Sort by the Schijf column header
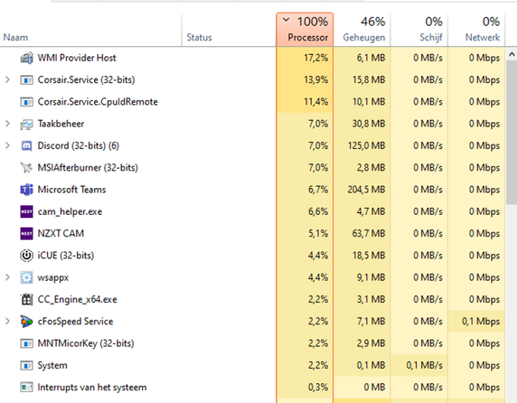The image size is (517, 403). (x=419, y=30)
